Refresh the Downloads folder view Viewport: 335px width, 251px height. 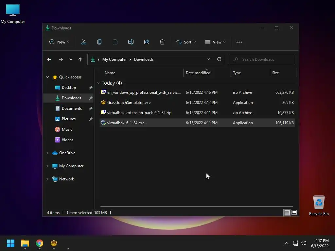[219, 59]
